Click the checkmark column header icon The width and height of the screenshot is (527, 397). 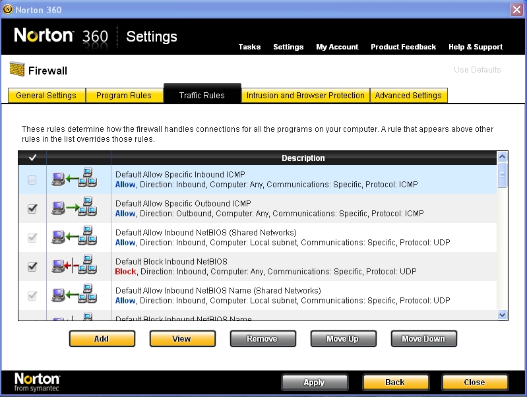click(32, 158)
